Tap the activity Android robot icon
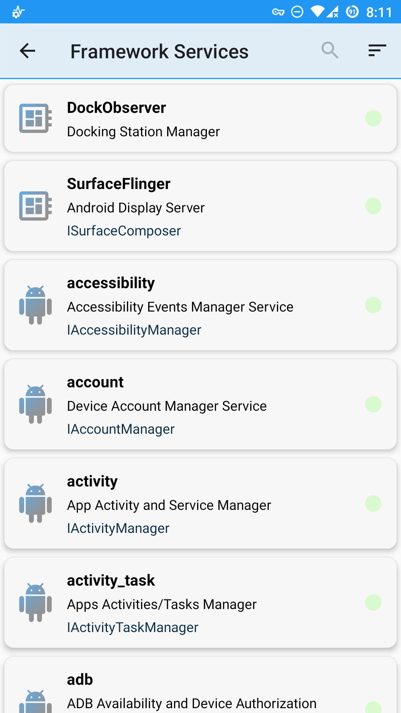Image resolution: width=401 pixels, height=713 pixels. click(x=35, y=503)
